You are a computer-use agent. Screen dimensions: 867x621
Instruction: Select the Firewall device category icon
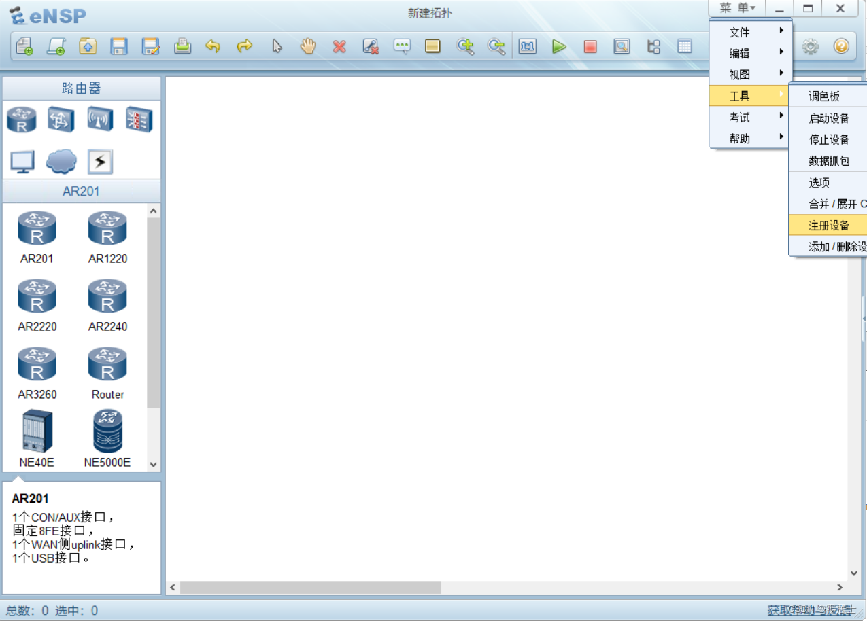pyautogui.click(x=139, y=120)
